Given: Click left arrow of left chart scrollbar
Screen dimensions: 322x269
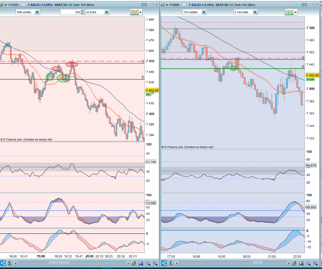Looking at the screenshot, I should coord(16,263).
